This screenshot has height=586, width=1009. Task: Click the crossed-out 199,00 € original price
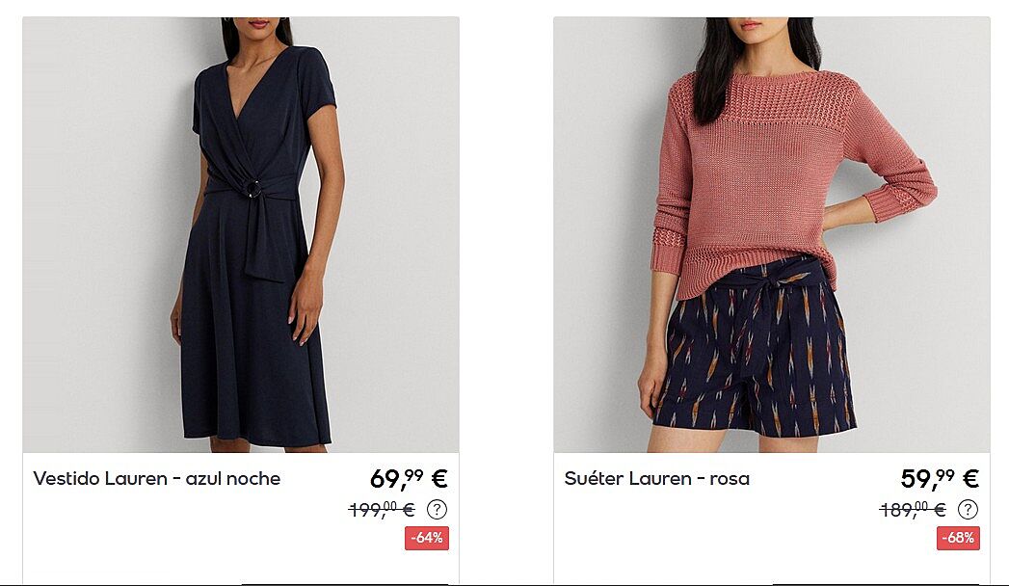click(x=382, y=510)
